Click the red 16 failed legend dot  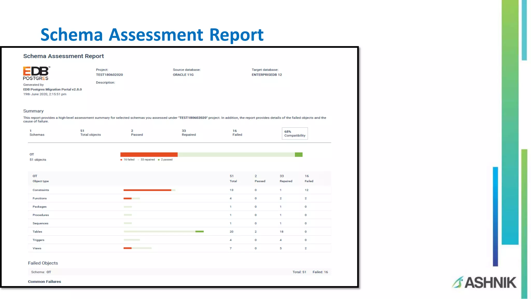(121, 160)
